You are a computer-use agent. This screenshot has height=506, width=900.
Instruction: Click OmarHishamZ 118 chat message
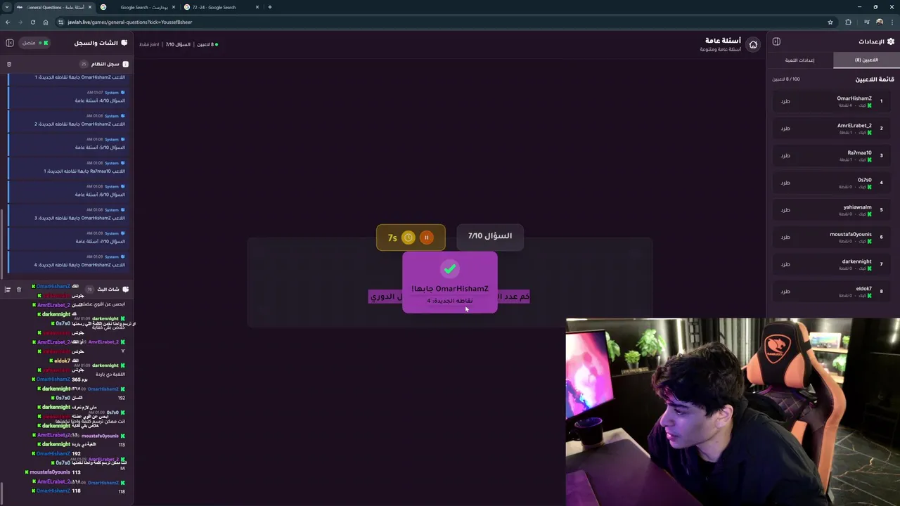click(x=58, y=491)
